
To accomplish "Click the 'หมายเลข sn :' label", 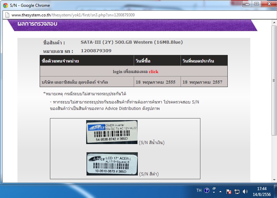I will pos(58,51).
